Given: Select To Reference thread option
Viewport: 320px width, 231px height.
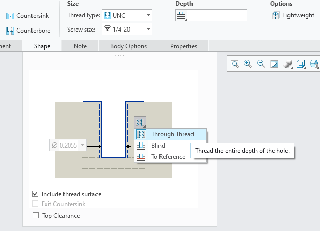Looking at the screenshot, I should pos(168,157).
